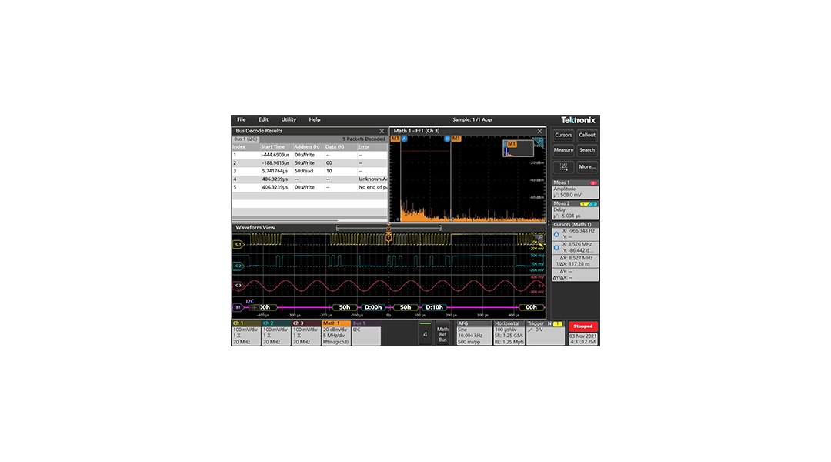This screenshot has height=462, width=831.
Task: Click the Address (h) column header
Action: [x=308, y=147]
